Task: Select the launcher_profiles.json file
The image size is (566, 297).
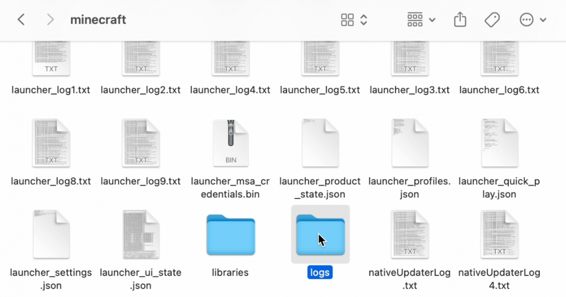Action: 410,143
